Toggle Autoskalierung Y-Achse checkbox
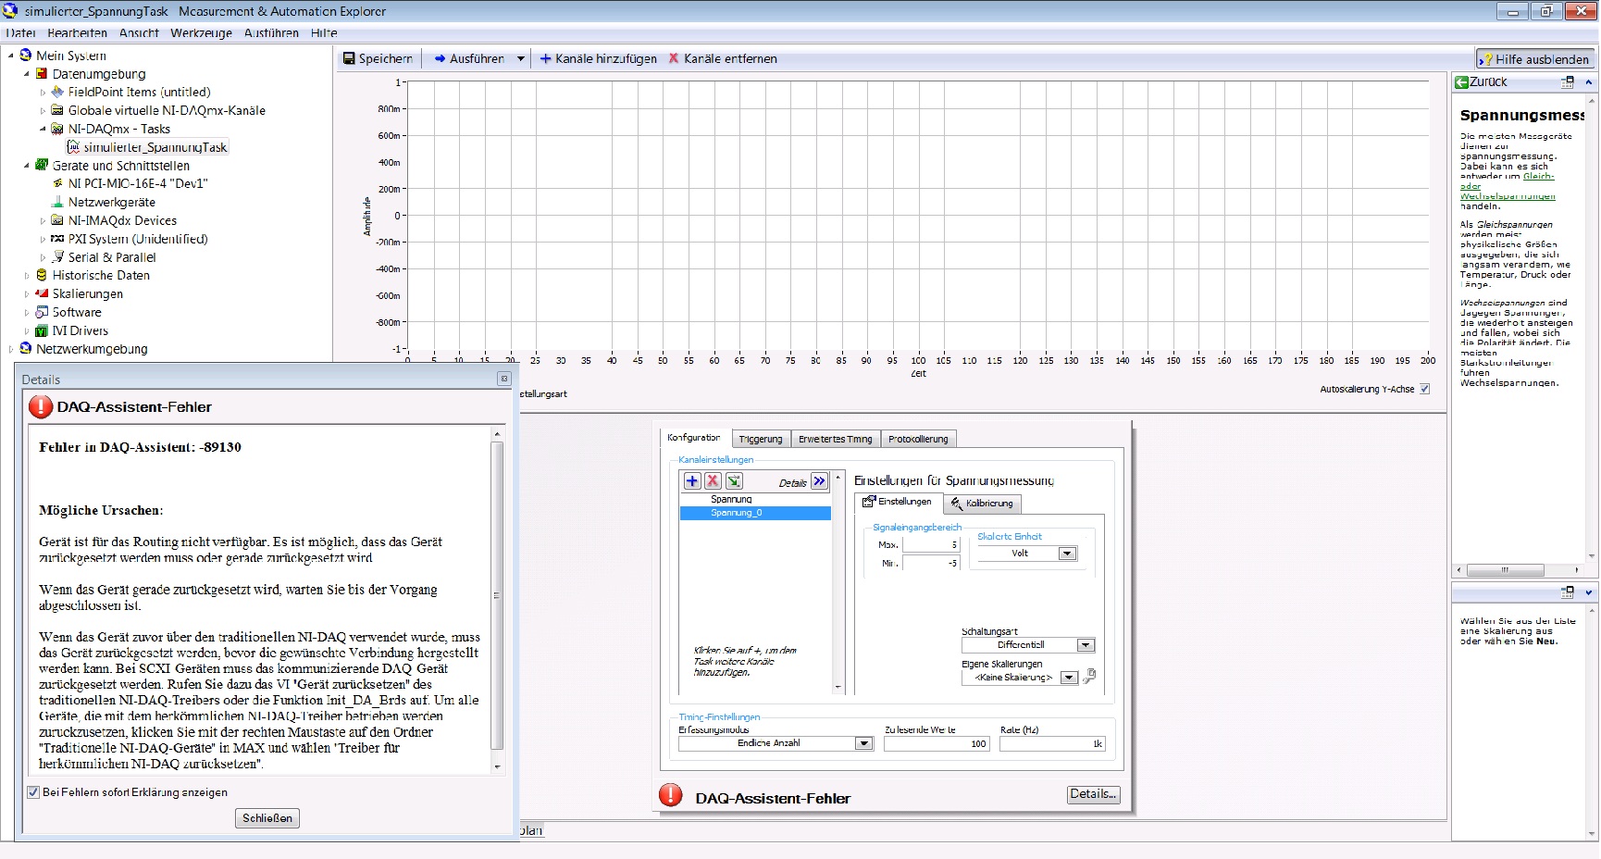The width and height of the screenshot is (1601, 859). pyautogui.click(x=1425, y=389)
